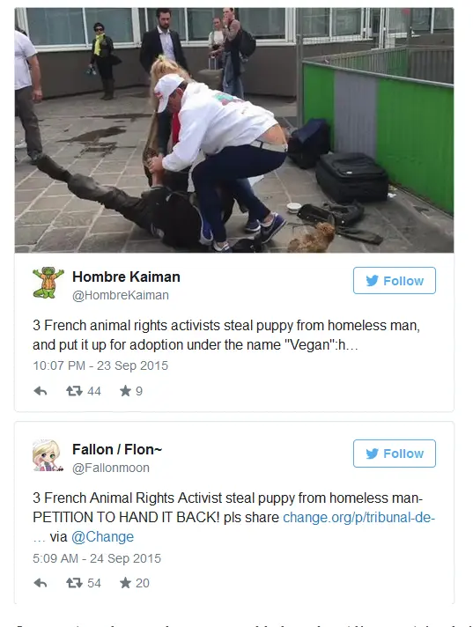This screenshot has width=473, height=627.
Task: Follow Fallon / Flon~ account
Action: tap(395, 454)
